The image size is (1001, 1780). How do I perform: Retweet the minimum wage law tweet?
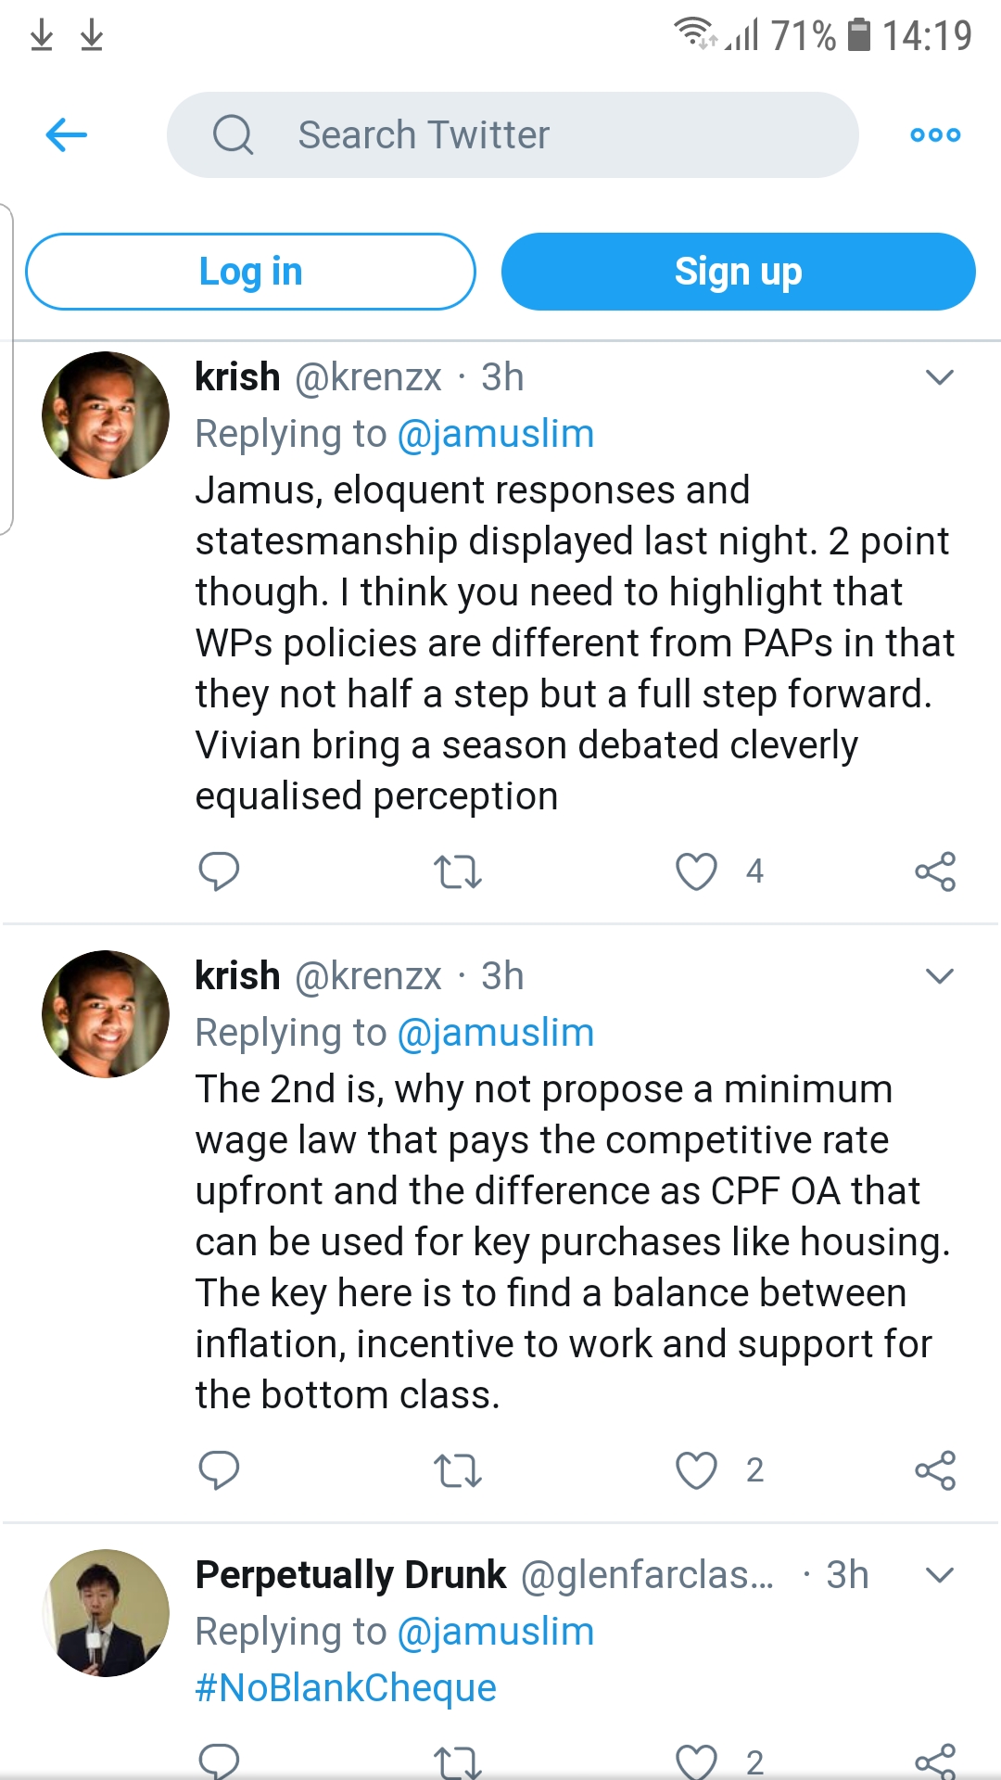(x=458, y=1470)
